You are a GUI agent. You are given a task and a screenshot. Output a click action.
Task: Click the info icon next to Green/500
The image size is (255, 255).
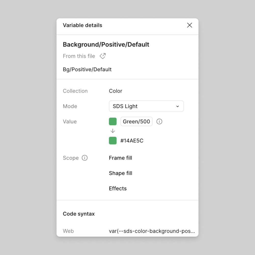(159, 122)
